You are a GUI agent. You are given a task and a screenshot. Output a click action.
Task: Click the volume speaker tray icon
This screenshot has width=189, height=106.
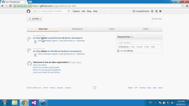172,103
